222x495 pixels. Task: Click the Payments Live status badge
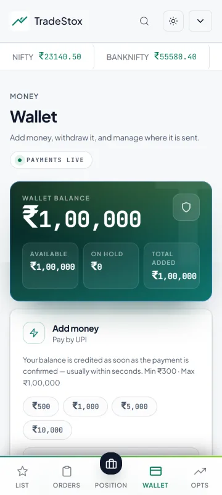(x=51, y=160)
